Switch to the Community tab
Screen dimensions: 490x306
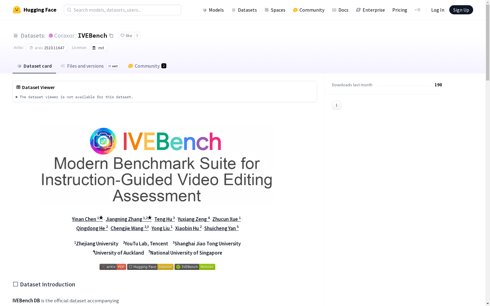[x=147, y=66]
